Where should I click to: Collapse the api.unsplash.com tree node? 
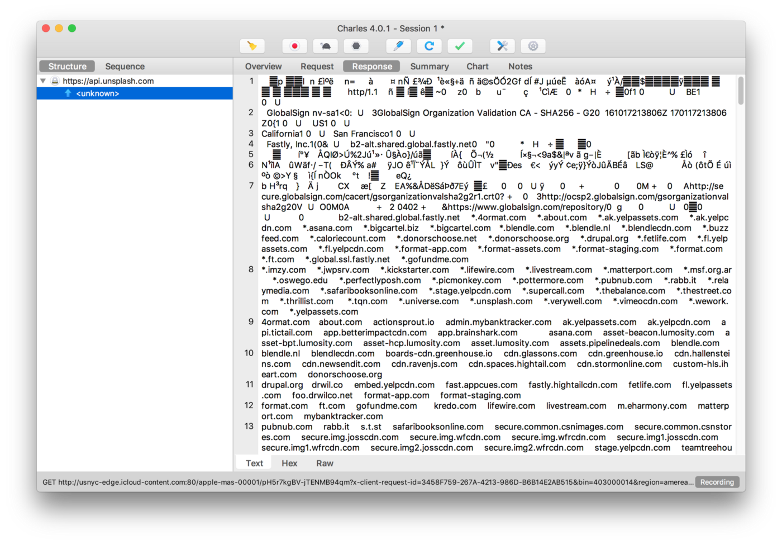pyautogui.click(x=43, y=81)
